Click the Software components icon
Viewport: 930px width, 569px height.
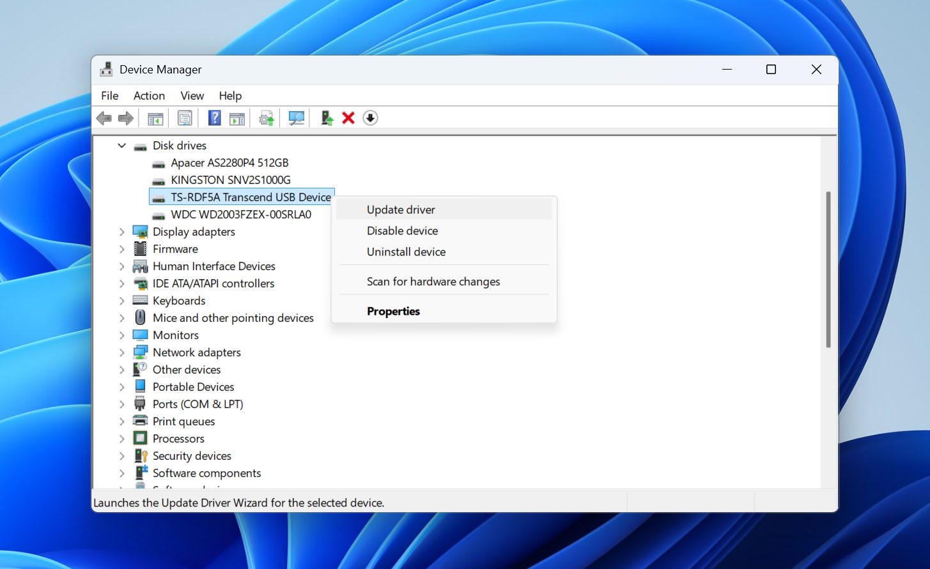141,473
